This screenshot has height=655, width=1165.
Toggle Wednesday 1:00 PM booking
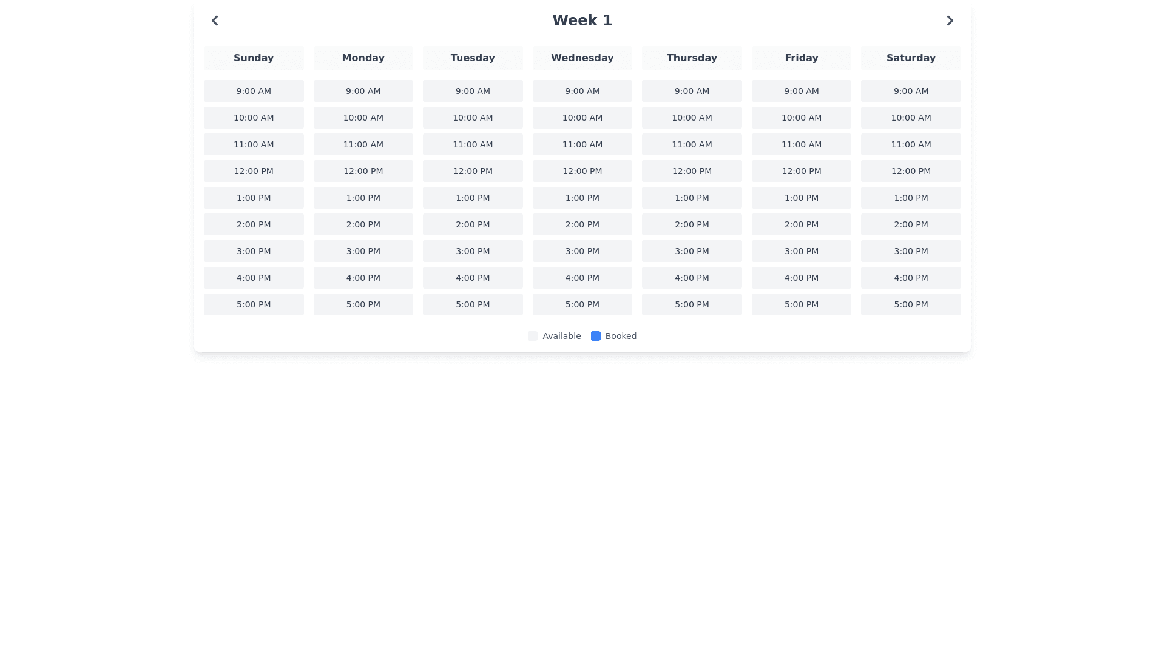tap(582, 198)
